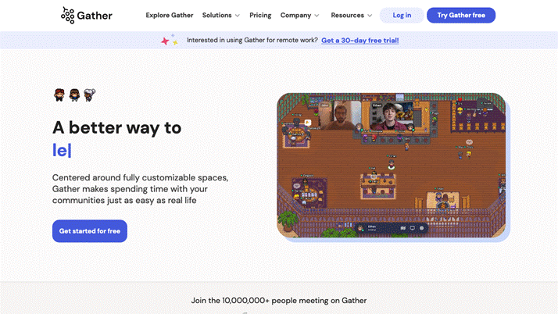Click the 'Centered around fully customizable spaces' paragraph

click(x=141, y=189)
